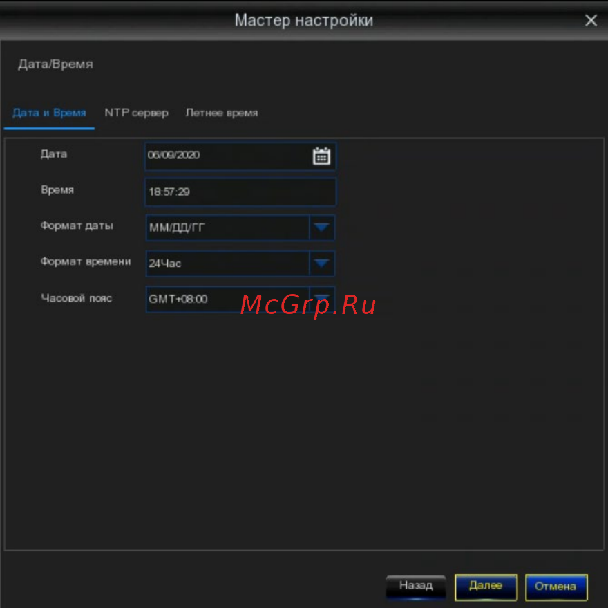Image resolution: width=608 pixels, height=608 pixels.
Task: Cancel the wizard with Отмена
Action: 556,587
